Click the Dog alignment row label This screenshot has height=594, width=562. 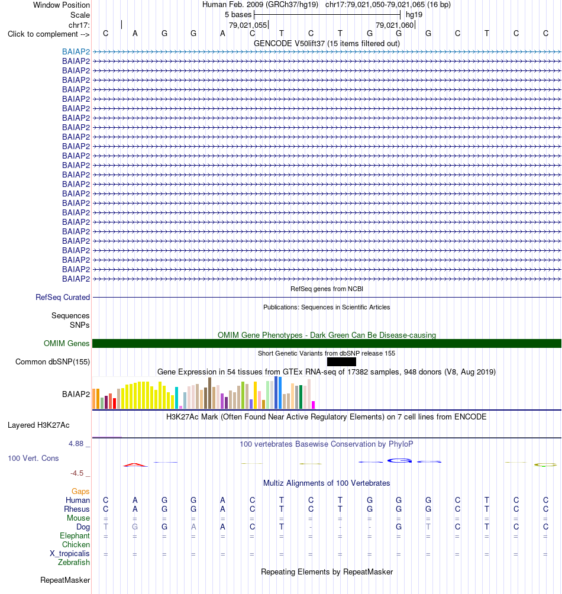click(83, 527)
